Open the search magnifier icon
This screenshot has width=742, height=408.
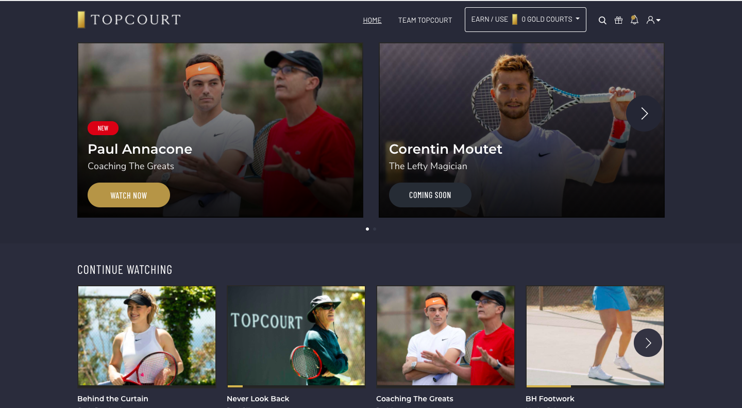(x=602, y=21)
